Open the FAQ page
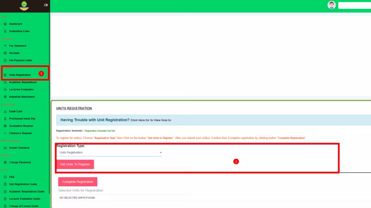Image resolution: width=371 pixels, height=208 pixels. pos(12,177)
